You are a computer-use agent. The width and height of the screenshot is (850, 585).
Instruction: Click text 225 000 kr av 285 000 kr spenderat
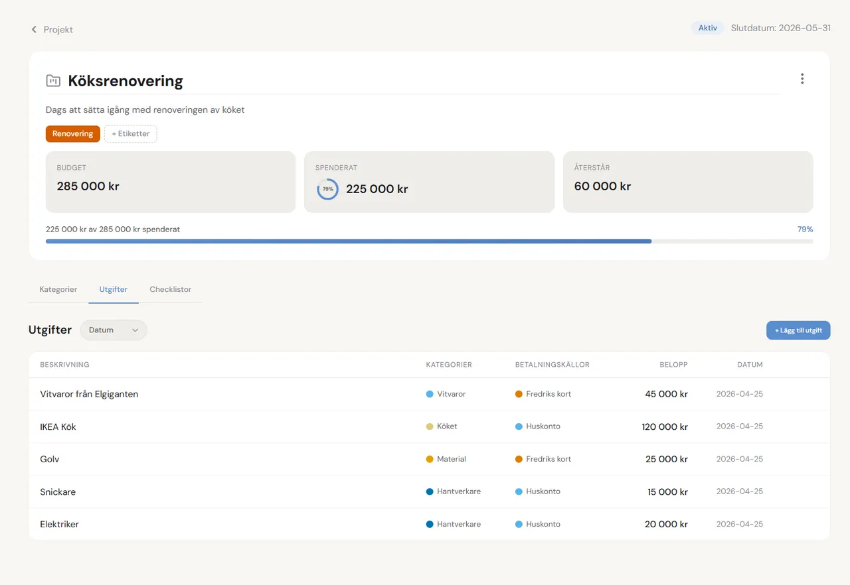[113, 229]
